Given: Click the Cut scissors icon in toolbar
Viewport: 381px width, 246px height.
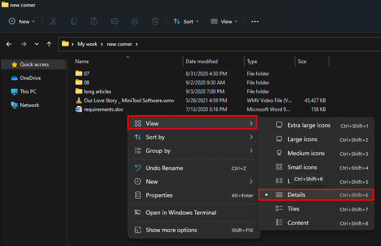Looking at the screenshot, I should tap(53, 21).
